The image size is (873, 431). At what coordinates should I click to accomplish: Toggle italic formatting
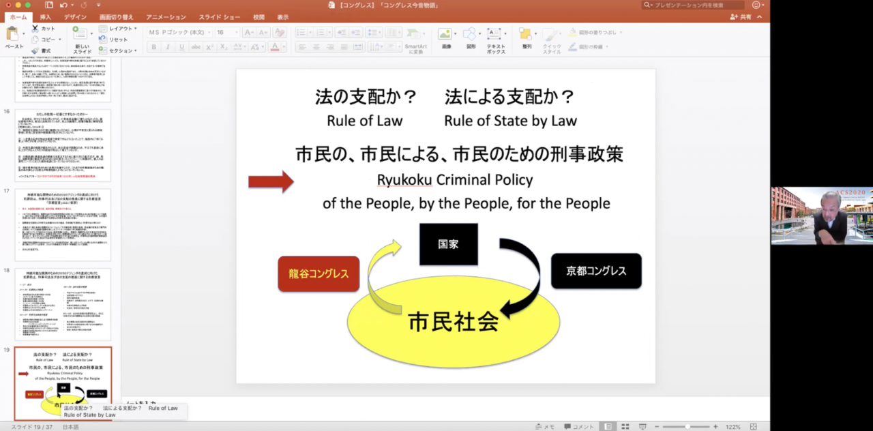click(167, 47)
